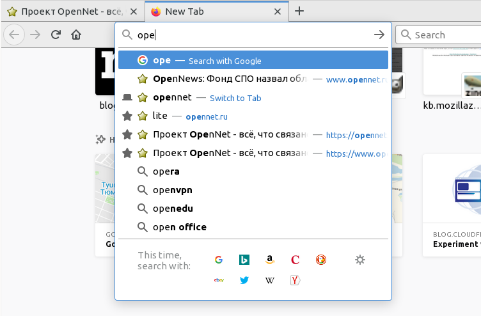Choose Amazon as one-off search engine
This screenshot has height=316, width=481.
pyautogui.click(x=270, y=260)
